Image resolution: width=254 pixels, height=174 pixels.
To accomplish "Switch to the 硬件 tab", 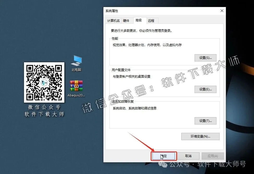I will tap(127, 20).
